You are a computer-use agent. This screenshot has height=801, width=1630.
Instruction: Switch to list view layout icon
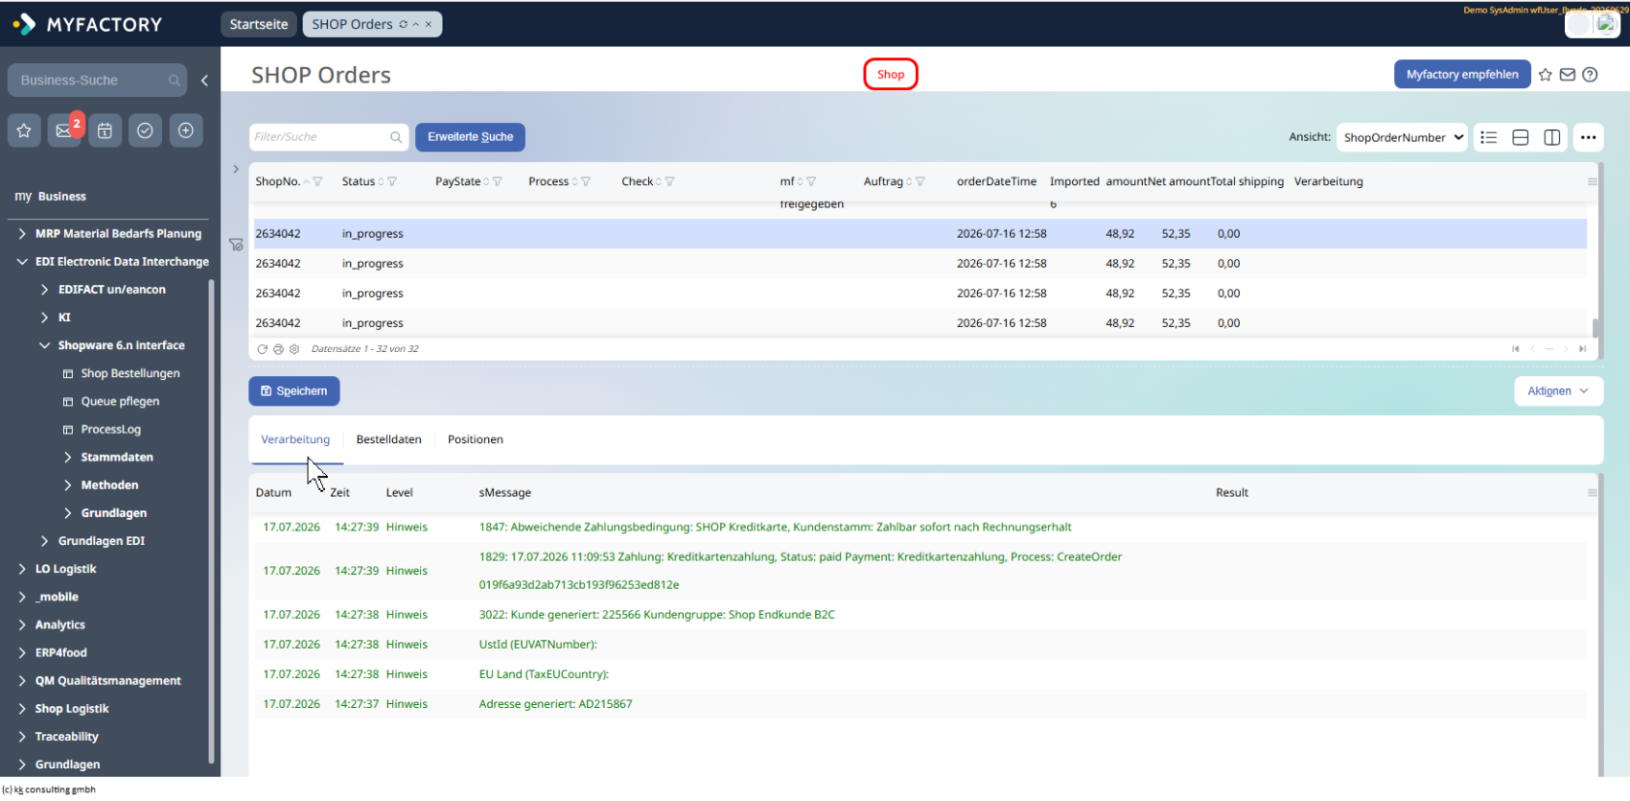point(1488,138)
